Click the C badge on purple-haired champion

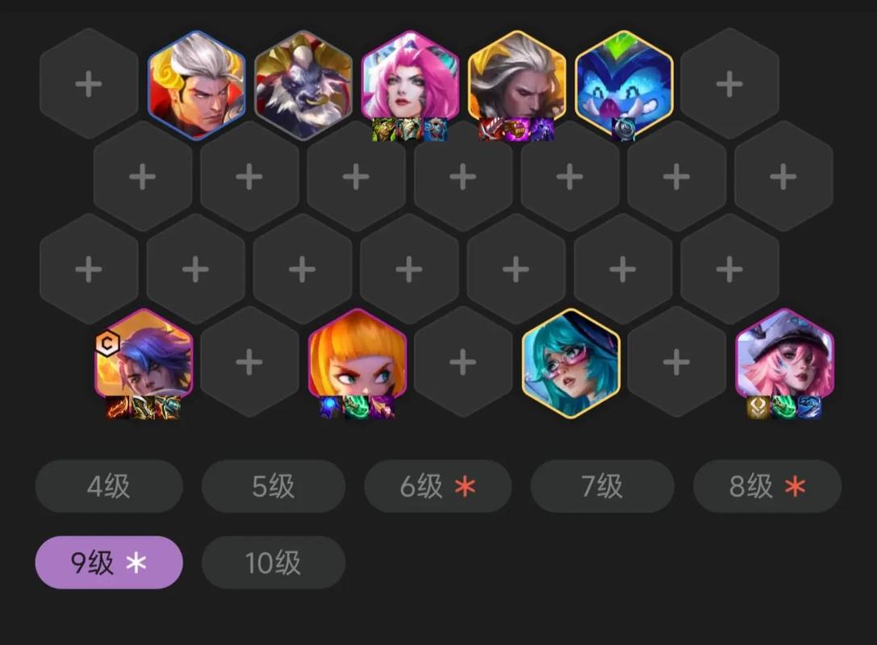pos(108,343)
